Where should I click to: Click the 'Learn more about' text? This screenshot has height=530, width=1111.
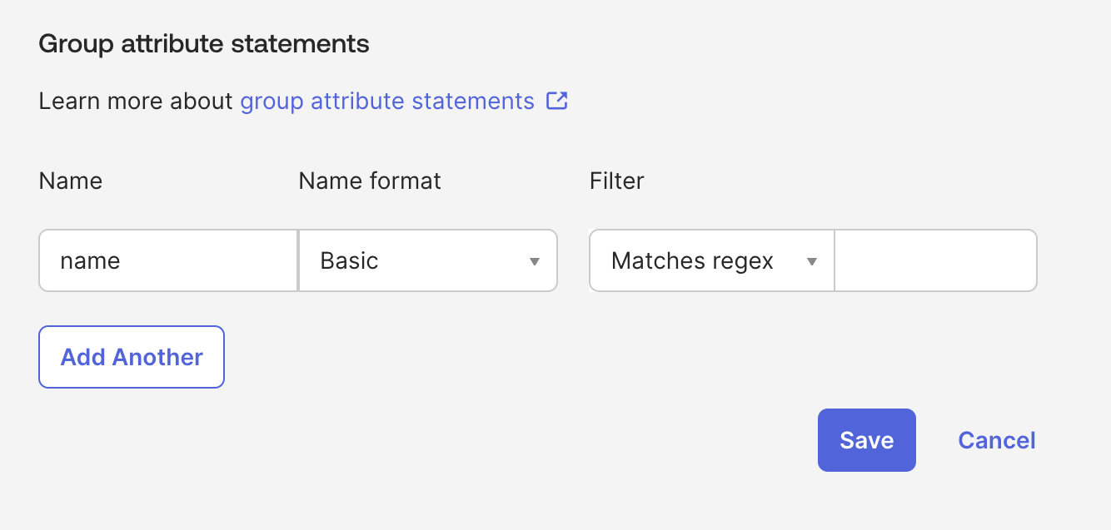point(136,102)
